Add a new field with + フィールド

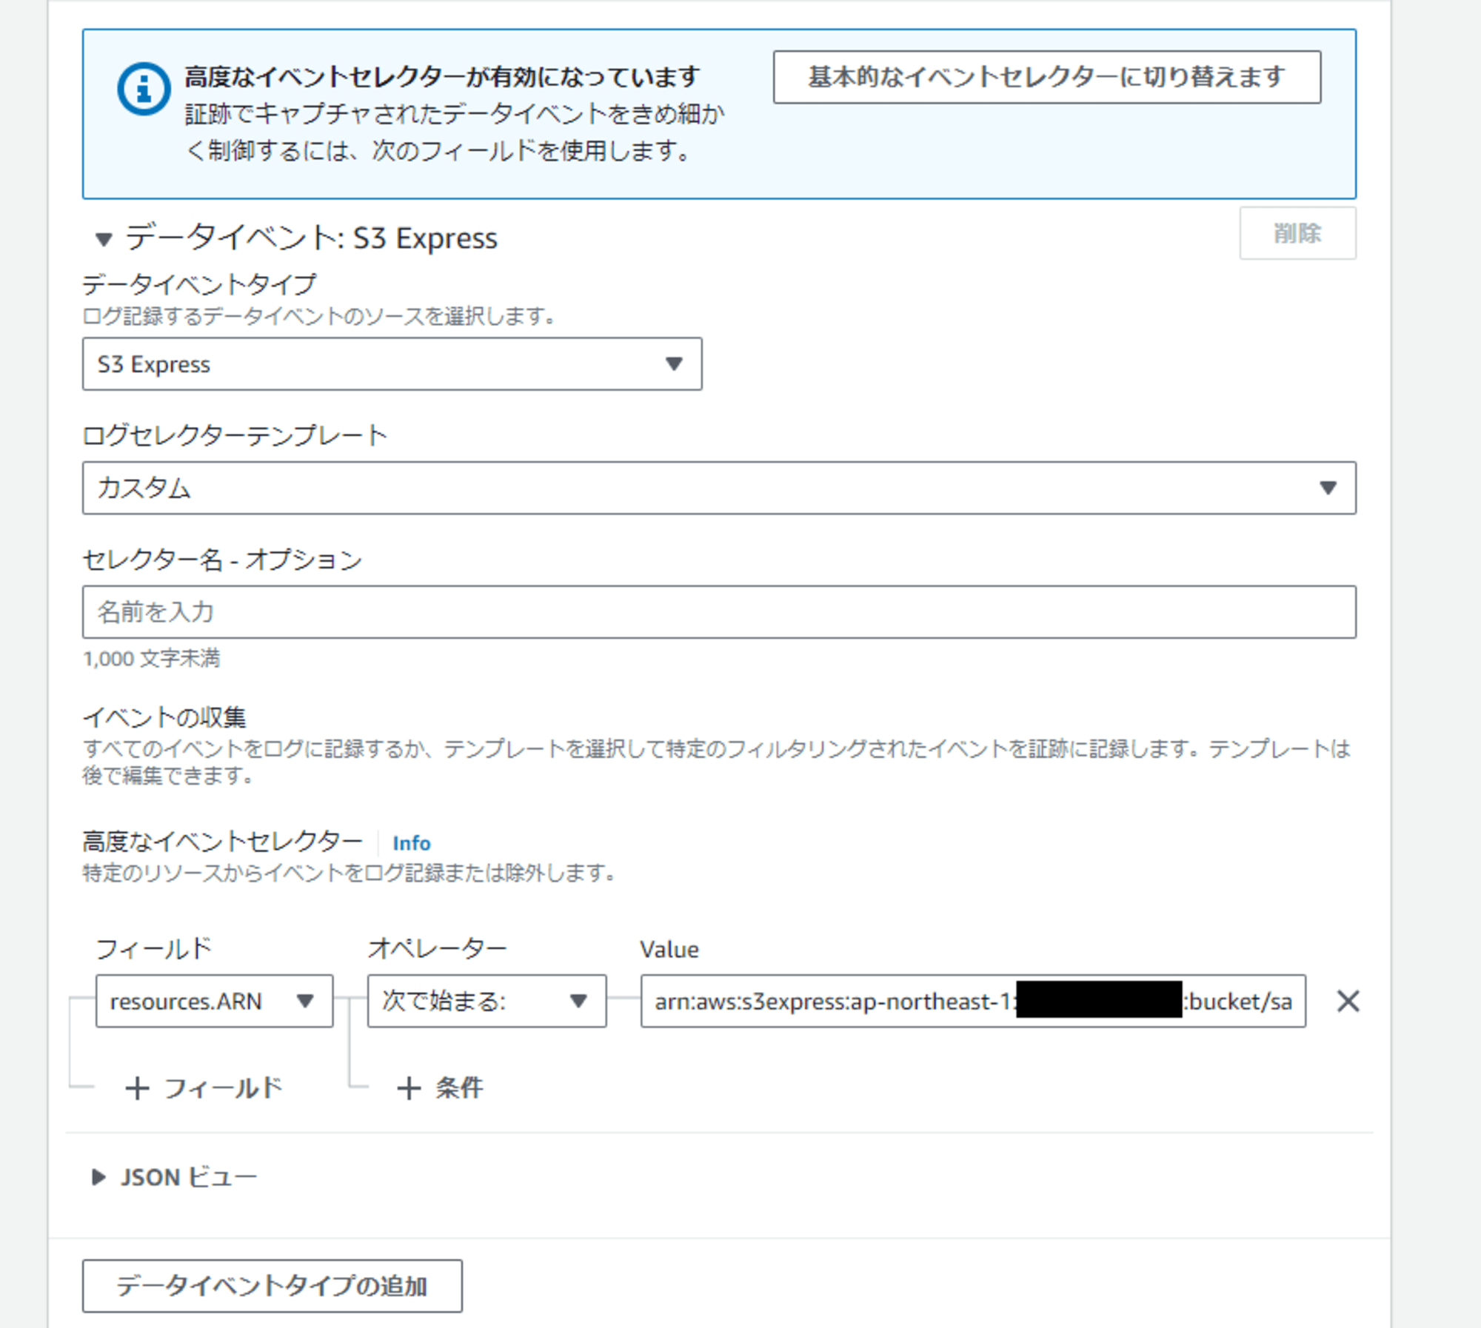tap(204, 1088)
